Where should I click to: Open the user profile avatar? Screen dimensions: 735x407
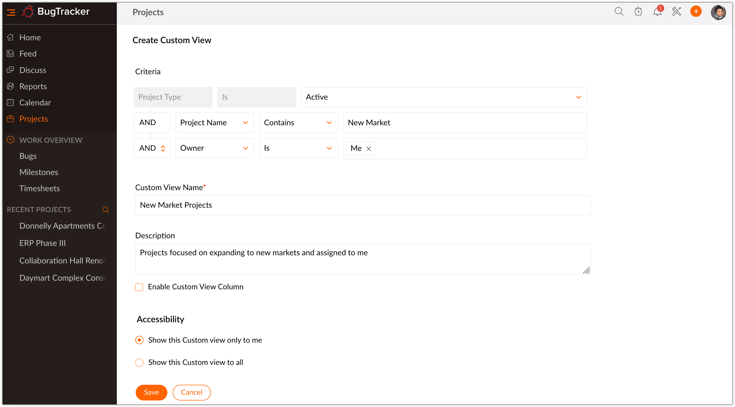point(718,12)
